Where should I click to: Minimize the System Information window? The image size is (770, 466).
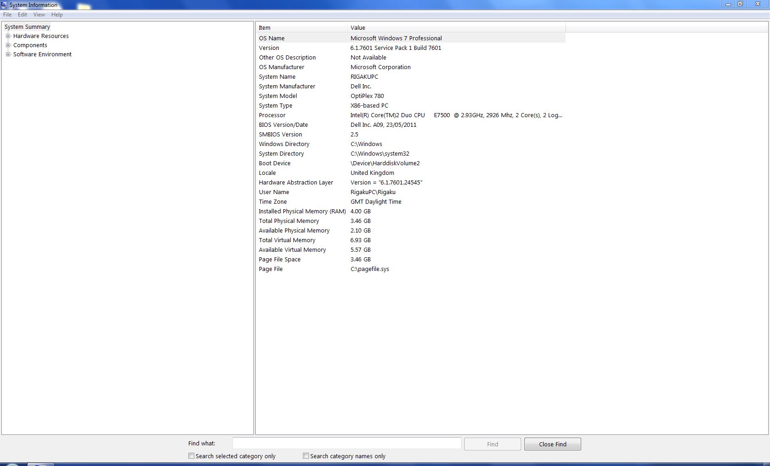click(x=728, y=4)
